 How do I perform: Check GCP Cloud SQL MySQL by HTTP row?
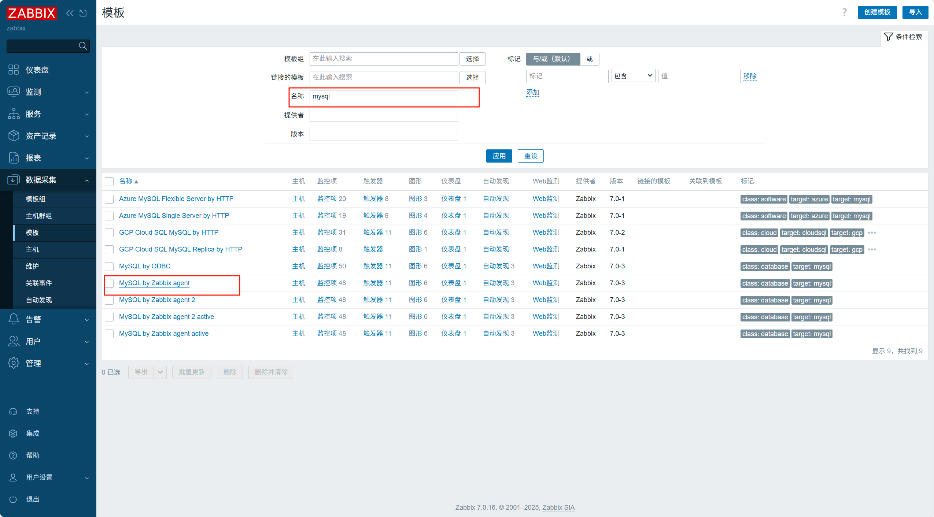[x=109, y=233]
